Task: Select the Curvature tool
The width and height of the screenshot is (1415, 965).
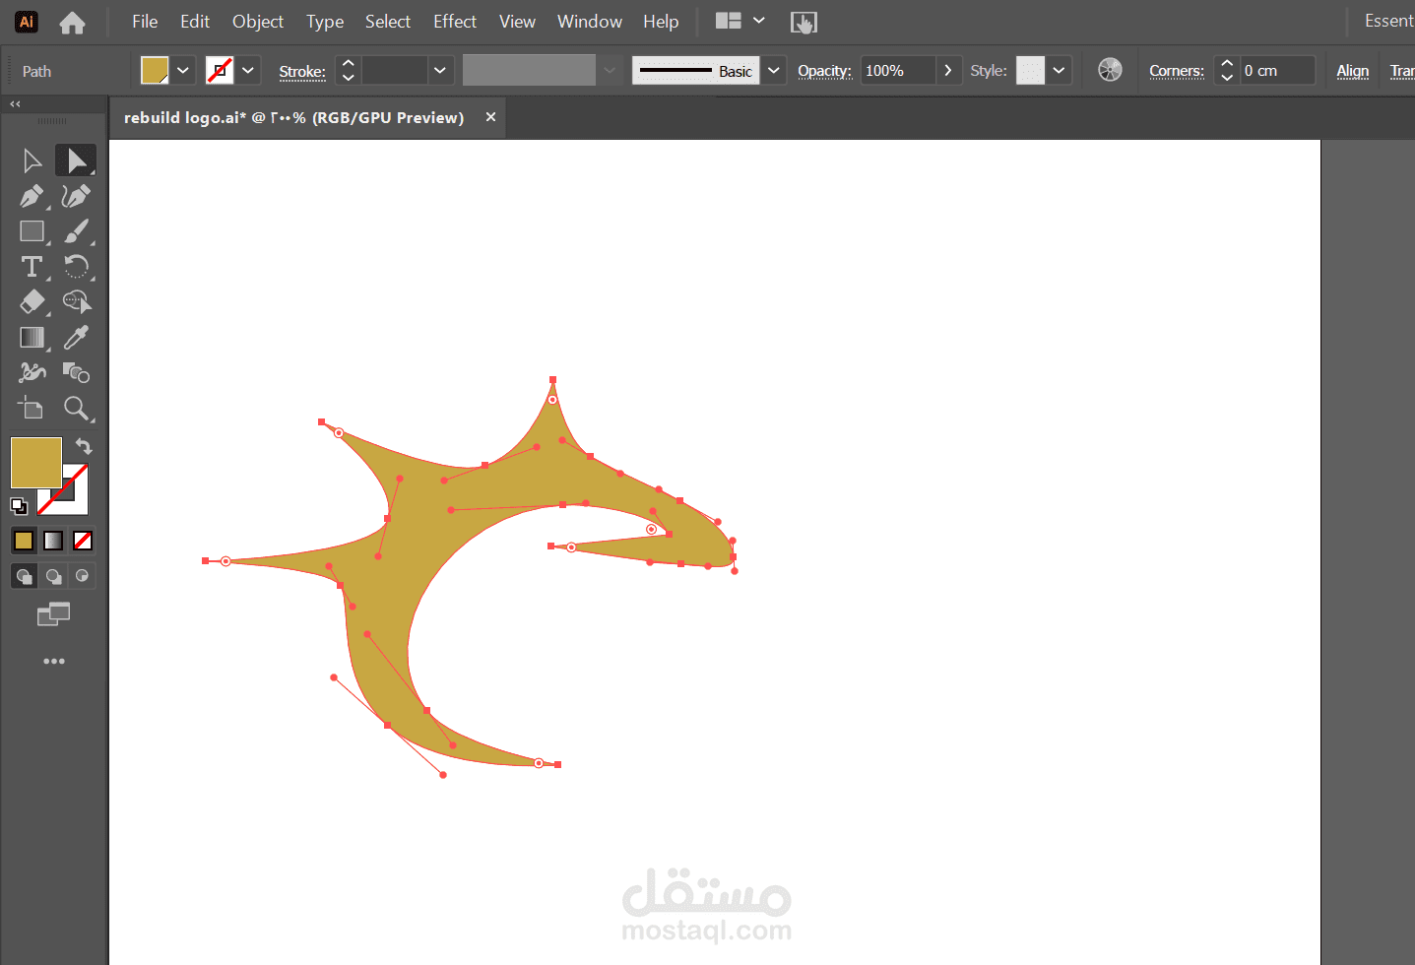Action: click(76, 196)
